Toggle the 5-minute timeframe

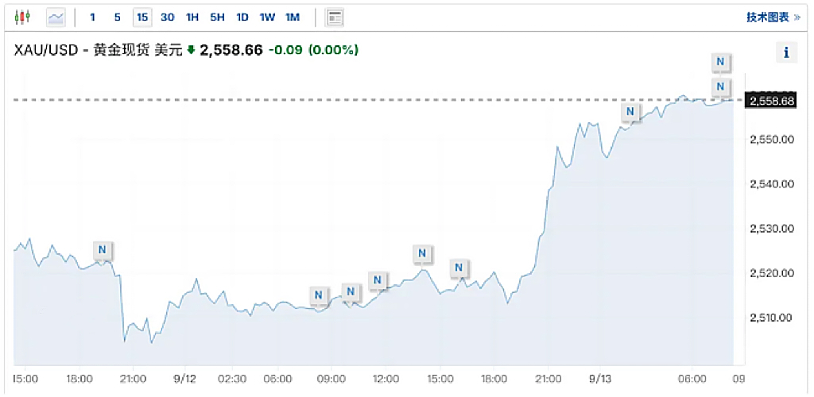tap(118, 17)
